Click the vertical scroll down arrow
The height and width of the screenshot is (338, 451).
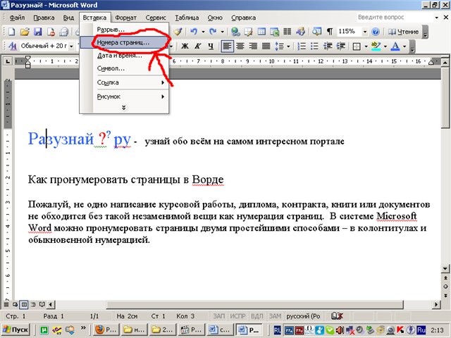(x=445, y=269)
